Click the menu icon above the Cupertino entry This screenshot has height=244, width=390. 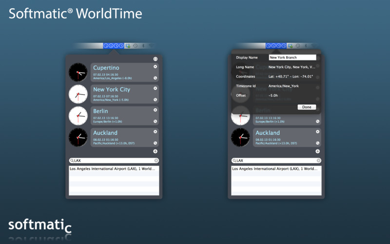click(x=155, y=59)
